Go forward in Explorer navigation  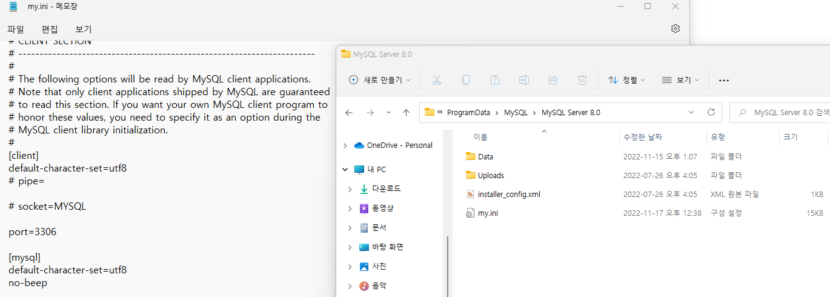tap(370, 113)
